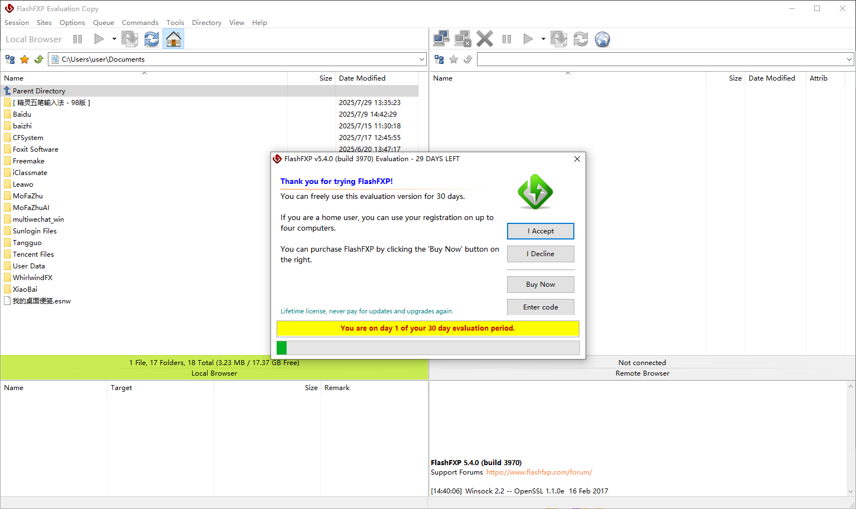Toggle the Switch to Local Browser house icon
The image size is (856, 509).
coord(174,39)
